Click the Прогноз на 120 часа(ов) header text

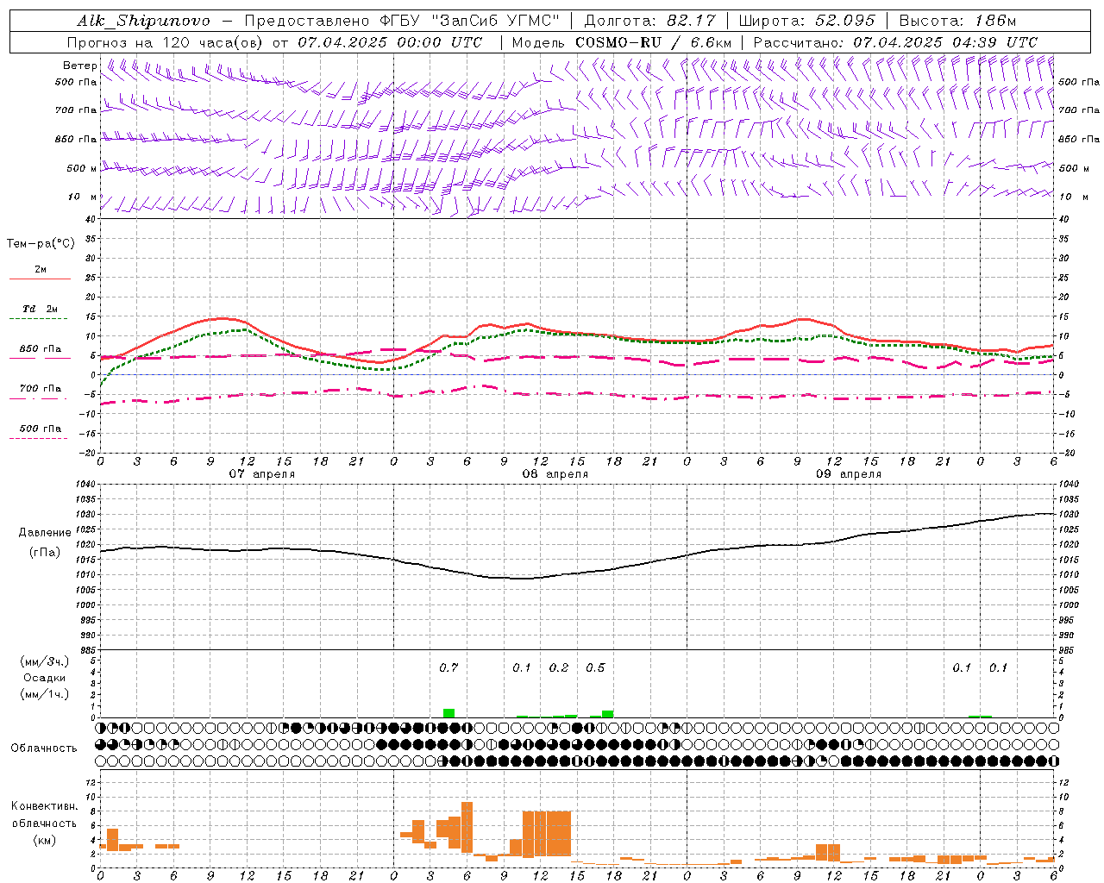pos(166,42)
